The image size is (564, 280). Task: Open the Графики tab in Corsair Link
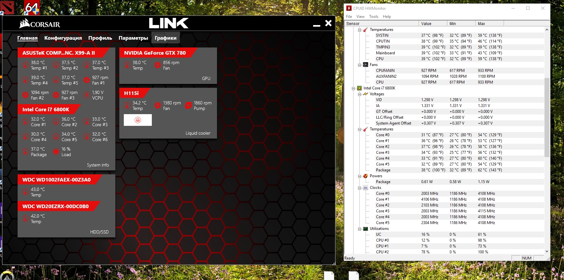[x=166, y=38]
